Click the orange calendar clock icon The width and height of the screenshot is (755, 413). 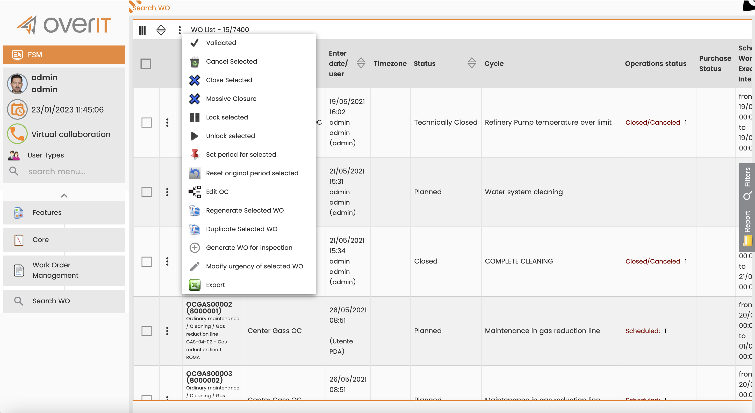pos(17,110)
